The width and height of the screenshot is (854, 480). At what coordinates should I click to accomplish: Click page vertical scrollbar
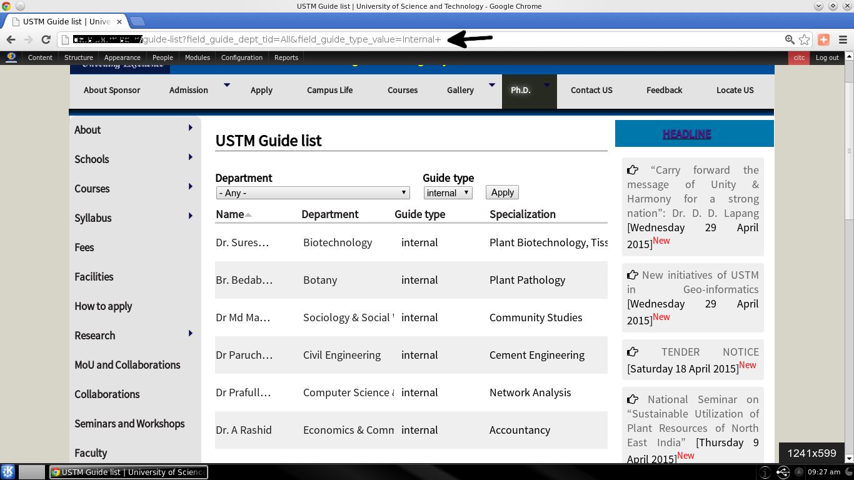point(849,150)
